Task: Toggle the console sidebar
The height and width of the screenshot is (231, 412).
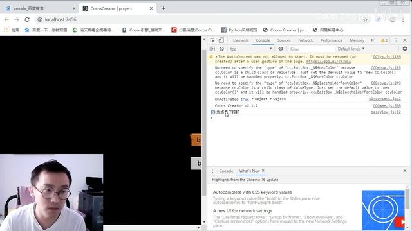Action: 212,49
